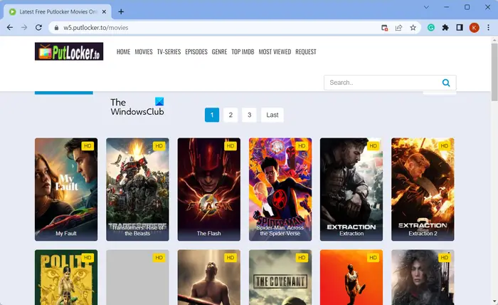Bookmark this page with the star icon
Image resolution: width=498 pixels, height=305 pixels.
click(x=413, y=28)
